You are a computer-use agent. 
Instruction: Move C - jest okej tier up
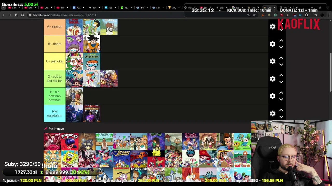click(281, 58)
